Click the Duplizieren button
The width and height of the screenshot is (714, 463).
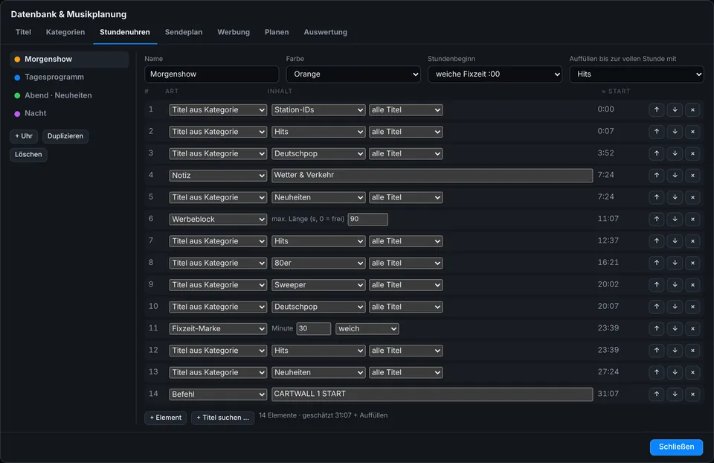(65, 135)
